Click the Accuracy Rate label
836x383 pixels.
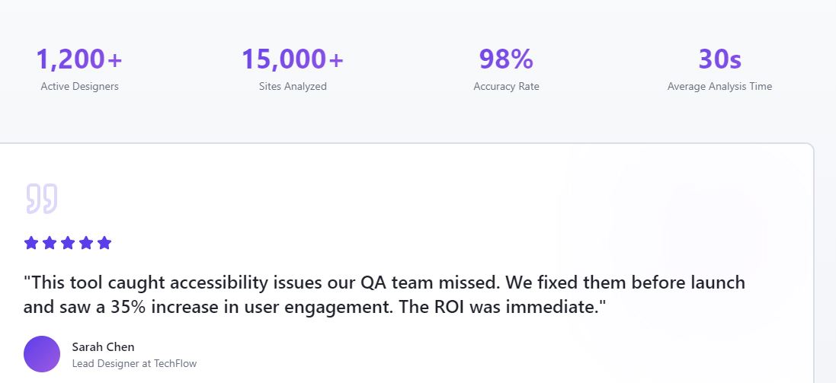[x=506, y=87]
